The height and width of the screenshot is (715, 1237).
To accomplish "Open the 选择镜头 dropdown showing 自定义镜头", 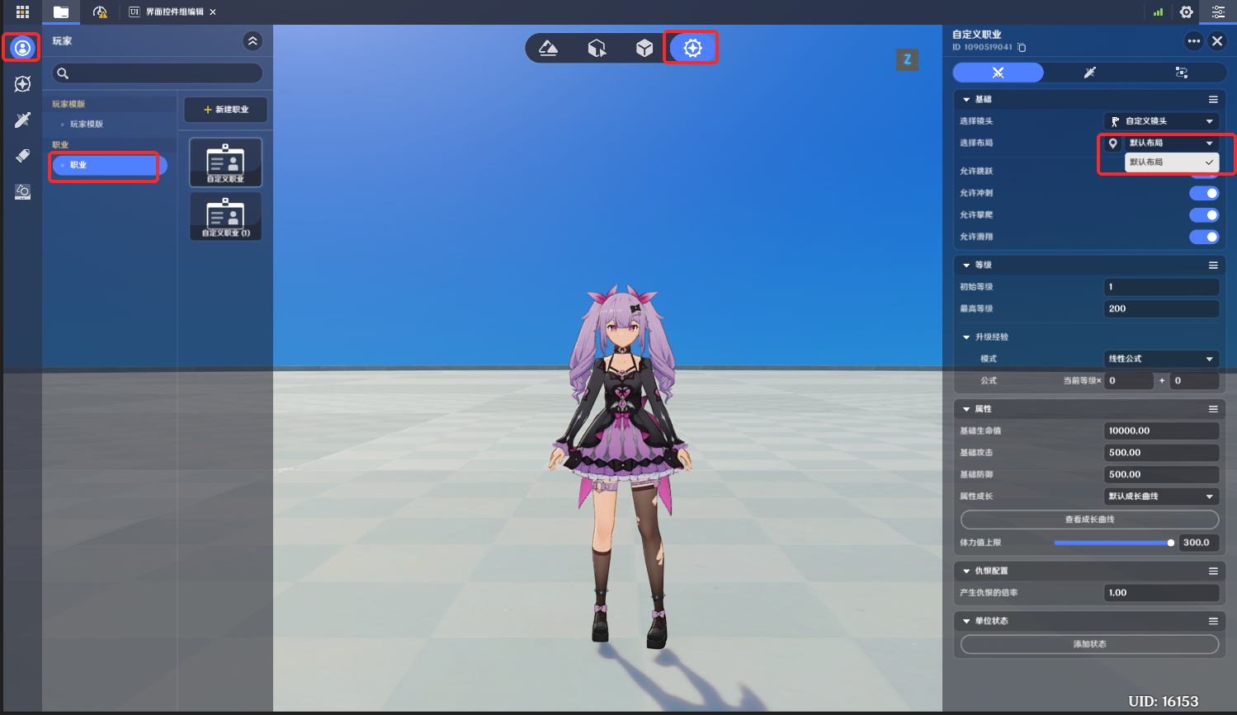I will click(x=1161, y=121).
